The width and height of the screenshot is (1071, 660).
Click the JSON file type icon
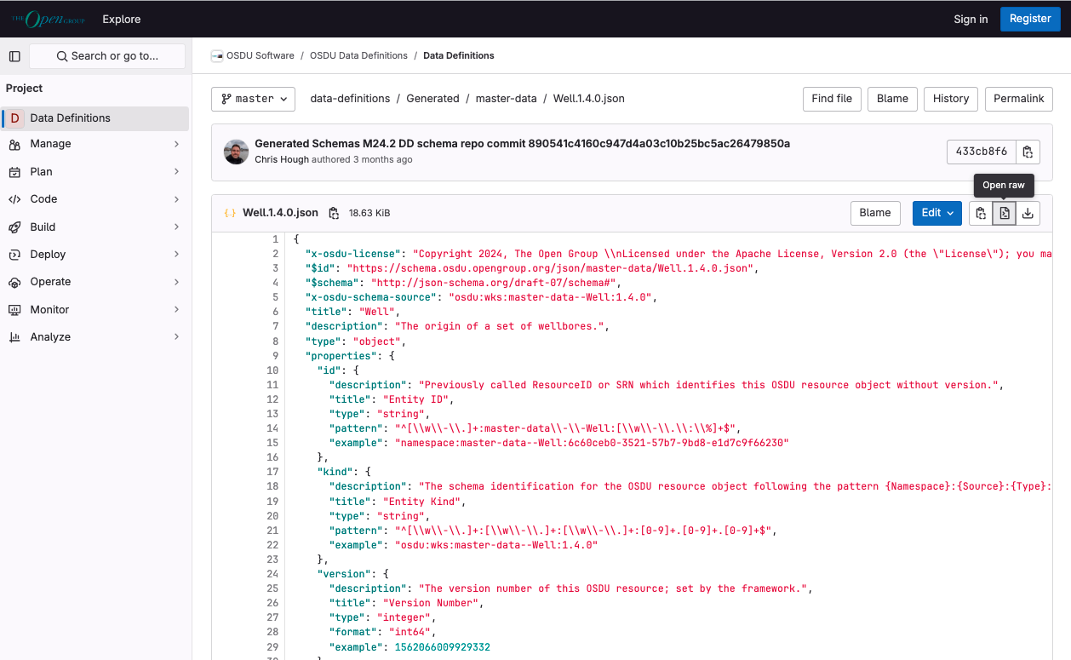[230, 213]
